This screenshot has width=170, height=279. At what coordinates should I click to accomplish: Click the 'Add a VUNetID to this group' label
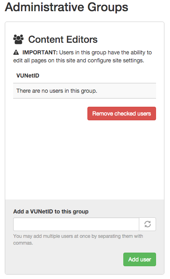click(51, 211)
